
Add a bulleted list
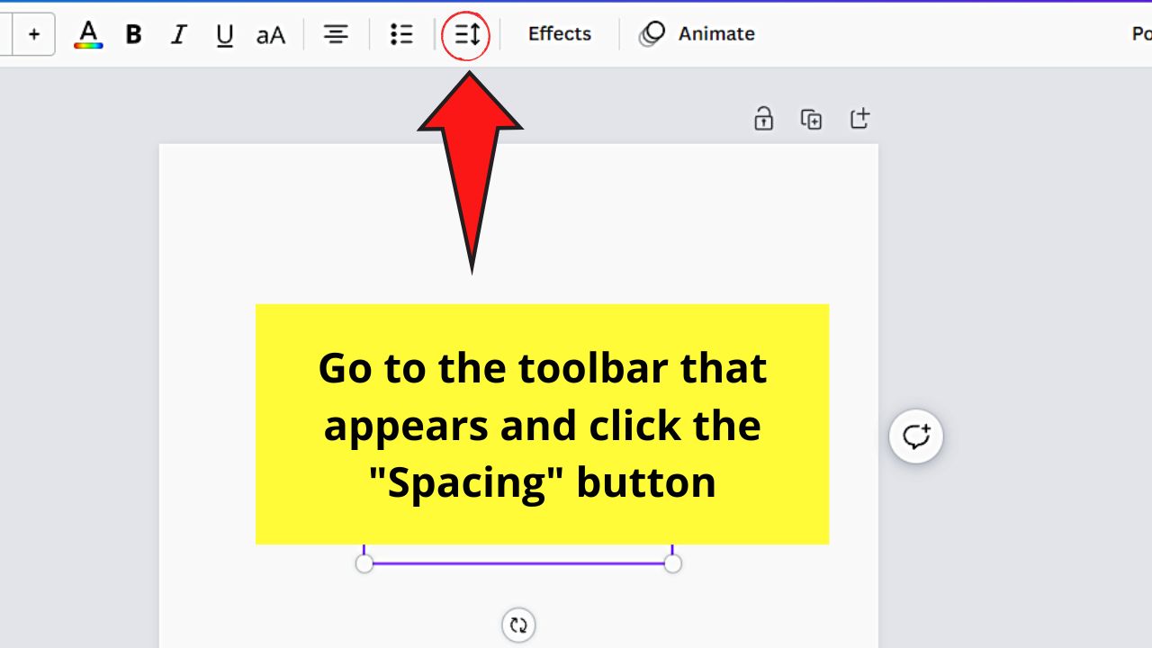(x=400, y=34)
